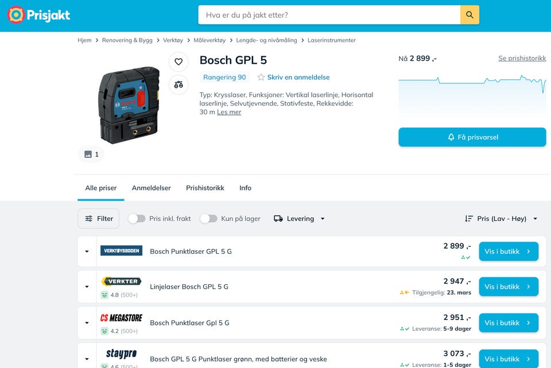
Task: Click the search input field
Action: pyautogui.click(x=329, y=15)
